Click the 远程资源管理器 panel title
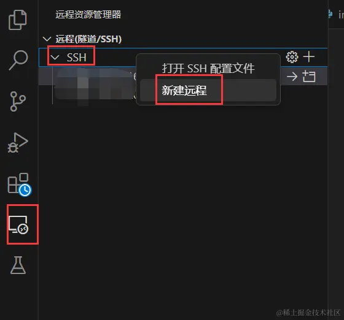The image size is (344, 320). point(88,15)
